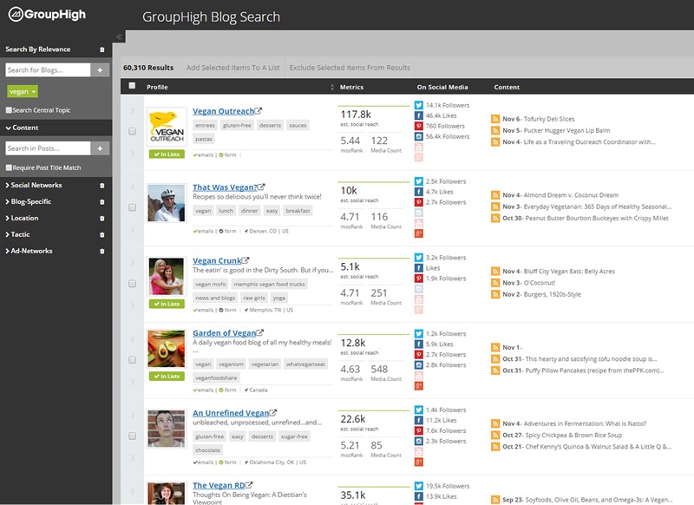Click the sugar-free tag under An Unrefined Vegan
This screenshot has height=505, width=694.
pyautogui.click(x=294, y=436)
